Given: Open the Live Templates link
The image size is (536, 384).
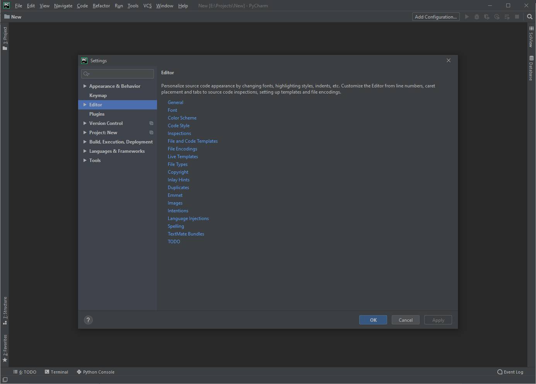Looking at the screenshot, I should [183, 157].
